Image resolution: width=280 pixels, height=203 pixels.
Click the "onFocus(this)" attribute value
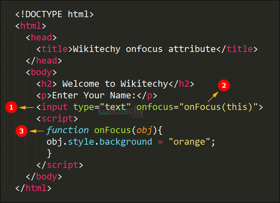click(218, 107)
